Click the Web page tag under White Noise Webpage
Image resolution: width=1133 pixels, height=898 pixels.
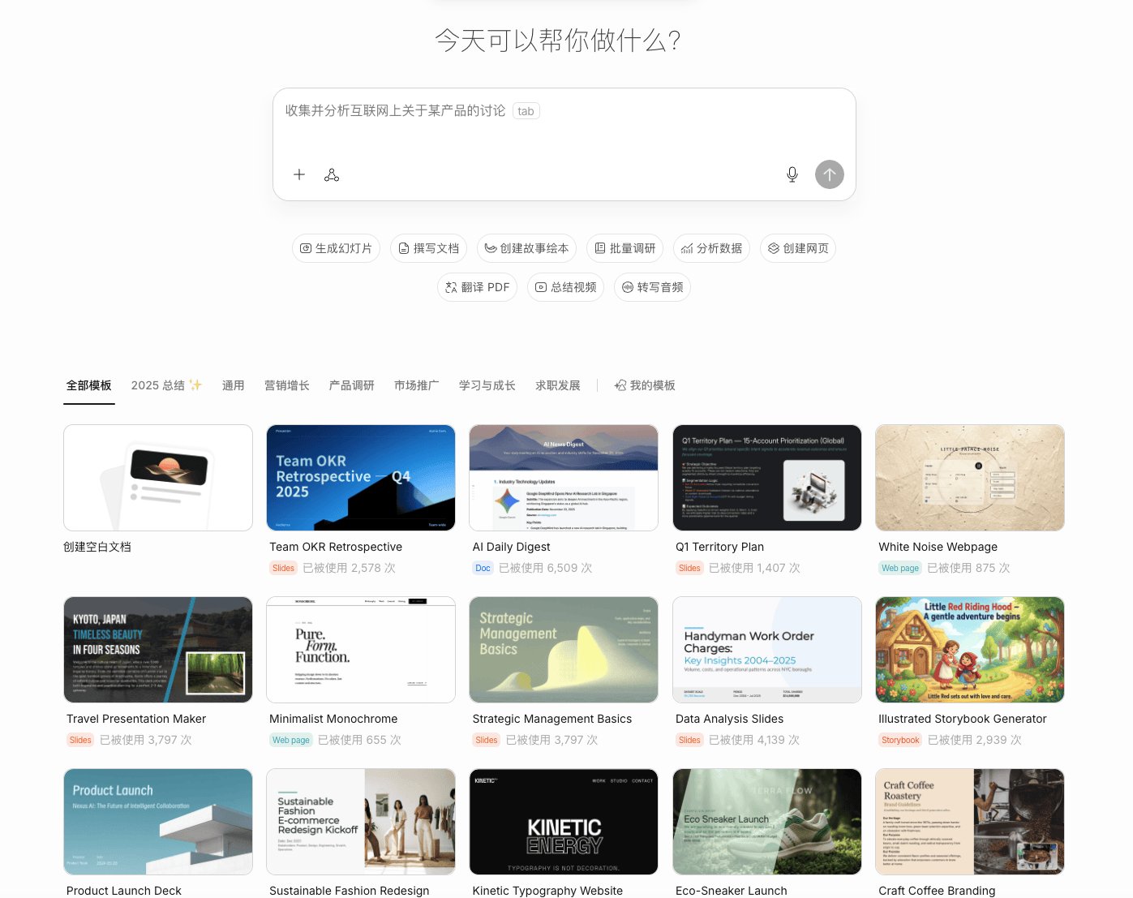(x=900, y=568)
